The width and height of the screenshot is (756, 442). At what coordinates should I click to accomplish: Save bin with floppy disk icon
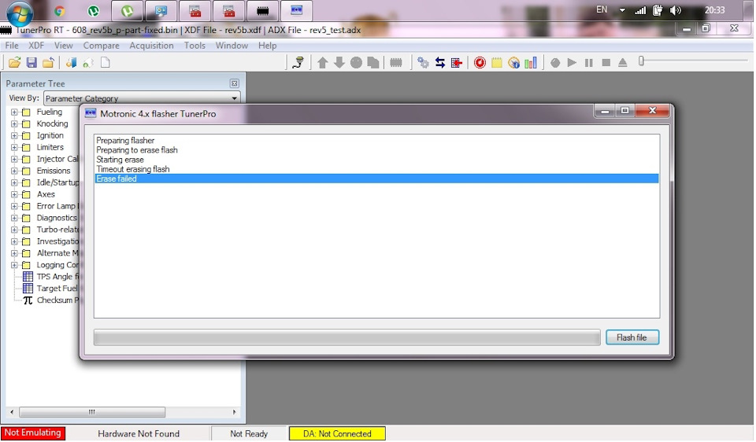coord(31,63)
